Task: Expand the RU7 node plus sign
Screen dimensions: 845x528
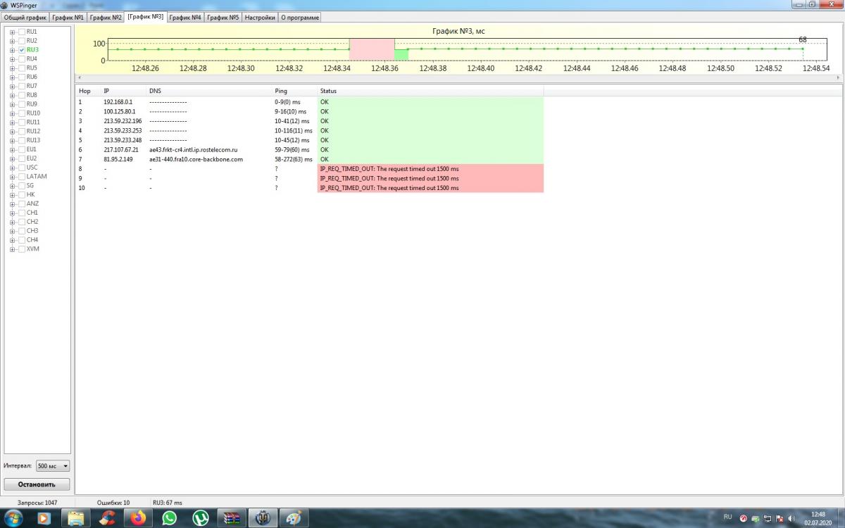Action: click(x=12, y=86)
